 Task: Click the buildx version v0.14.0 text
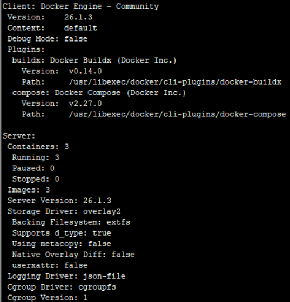(85, 71)
